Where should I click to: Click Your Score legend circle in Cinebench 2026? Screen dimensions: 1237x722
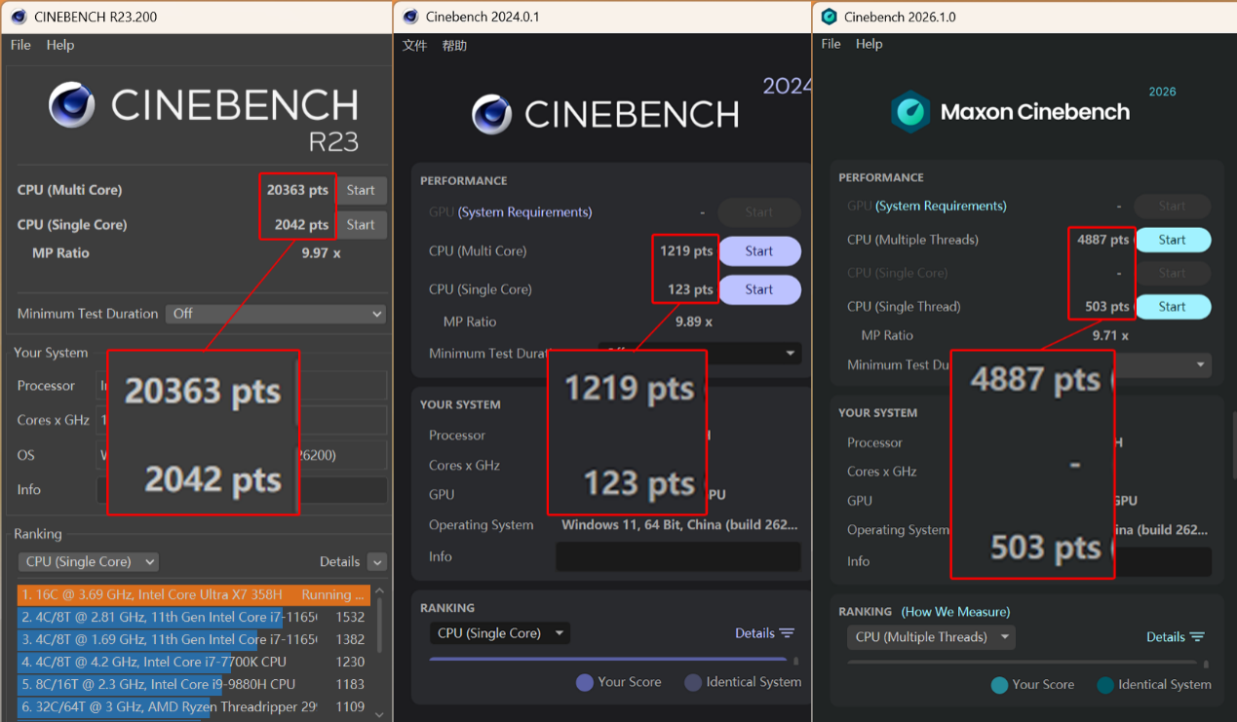(x=999, y=685)
